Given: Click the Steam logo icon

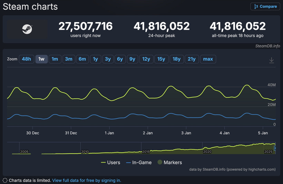Looking at the screenshot, I should (x=27, y=29).
